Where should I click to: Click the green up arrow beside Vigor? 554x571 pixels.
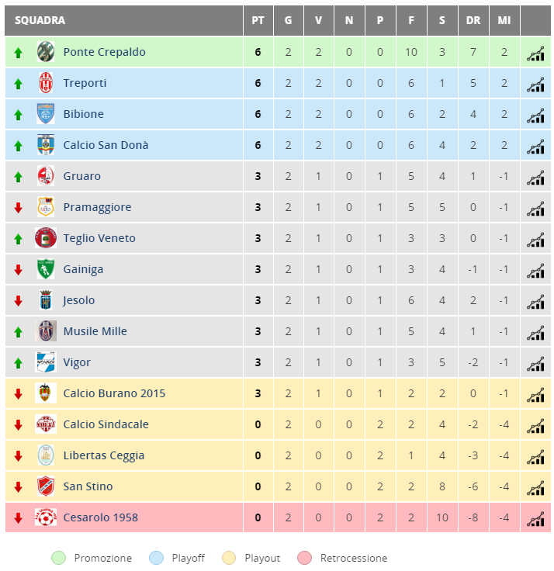coord(18,363)
